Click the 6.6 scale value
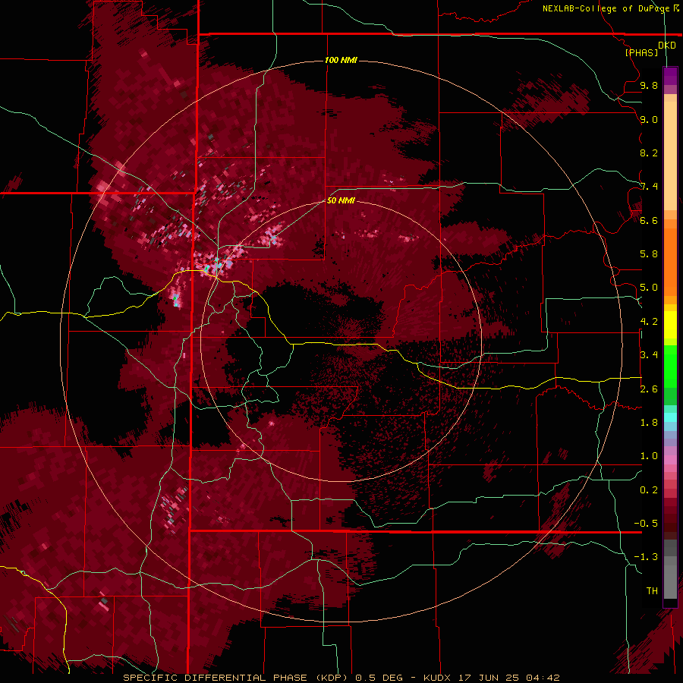 click(649, 220)
